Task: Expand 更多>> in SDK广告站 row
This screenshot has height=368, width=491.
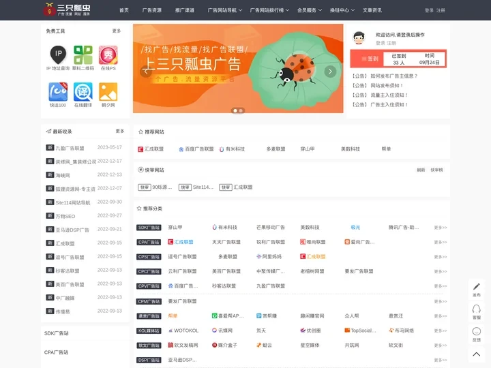Action: [x=441, y=228]
